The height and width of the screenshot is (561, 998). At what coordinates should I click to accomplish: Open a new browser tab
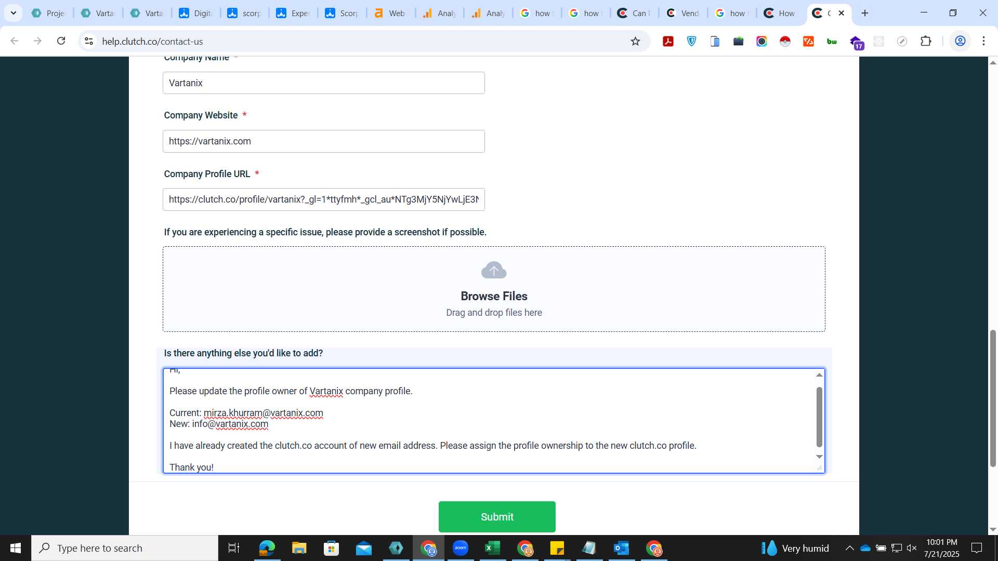(865, 13)
